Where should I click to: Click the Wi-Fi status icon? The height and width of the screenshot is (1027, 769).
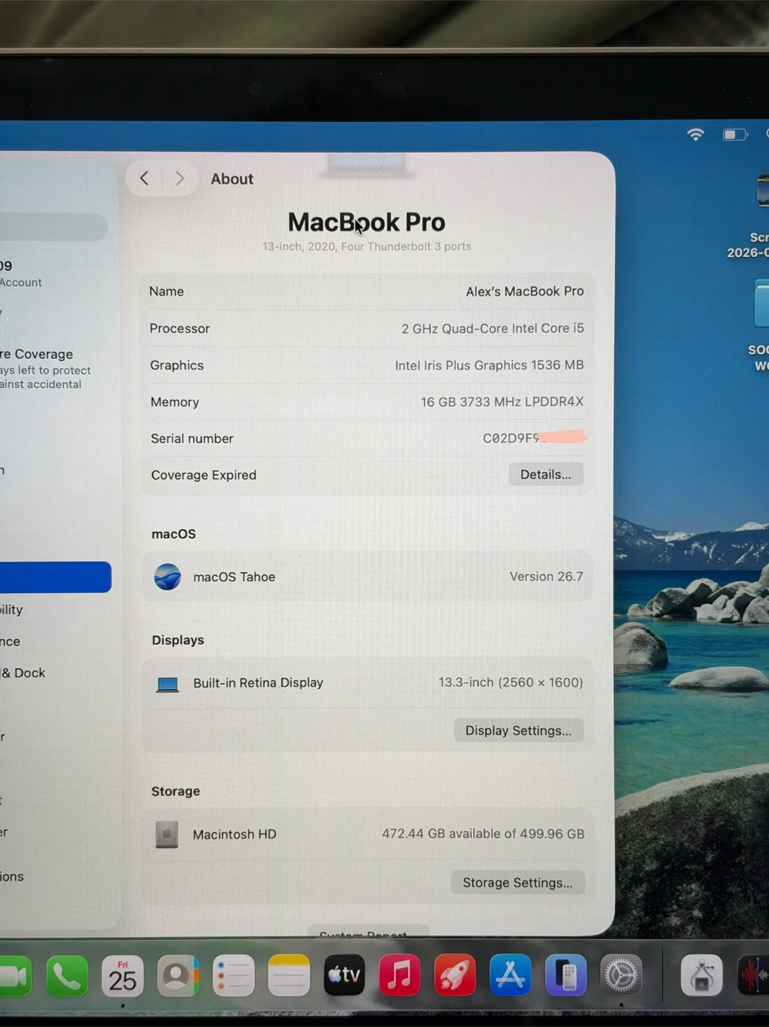click(x=696, y=134)
